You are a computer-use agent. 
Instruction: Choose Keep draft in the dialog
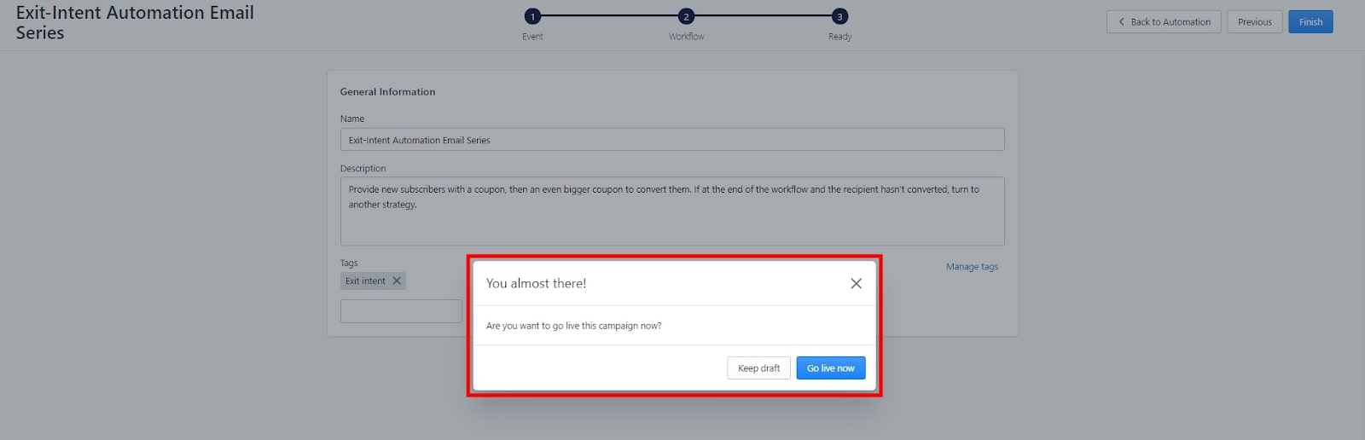point(758,368)
